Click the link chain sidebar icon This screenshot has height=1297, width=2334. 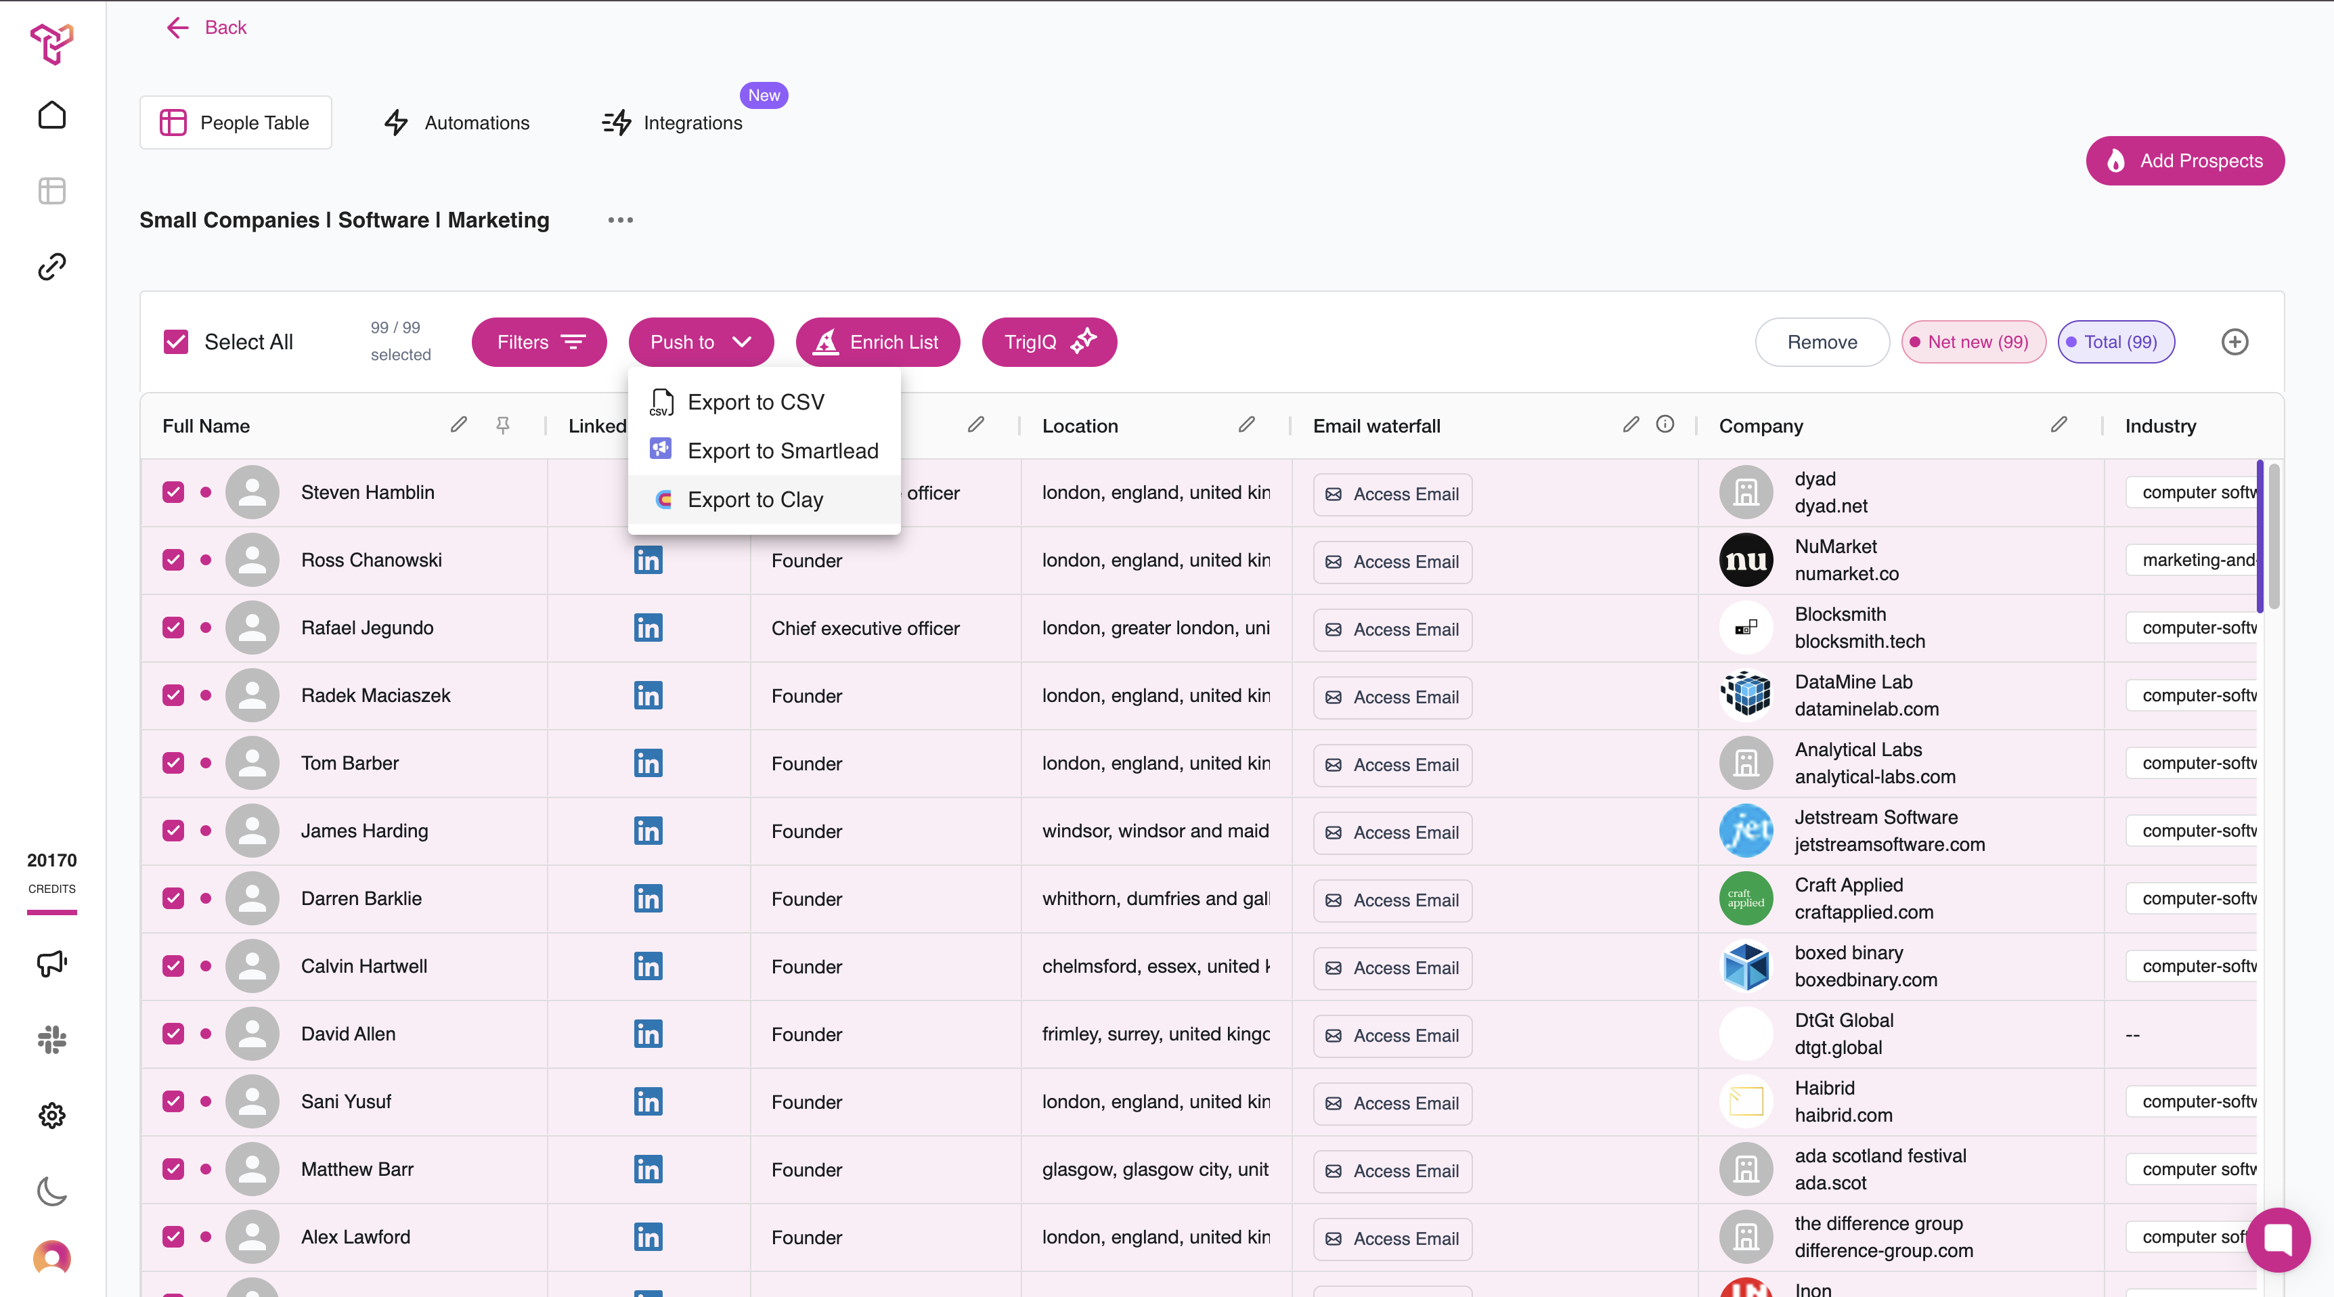(x=51, y=267)
